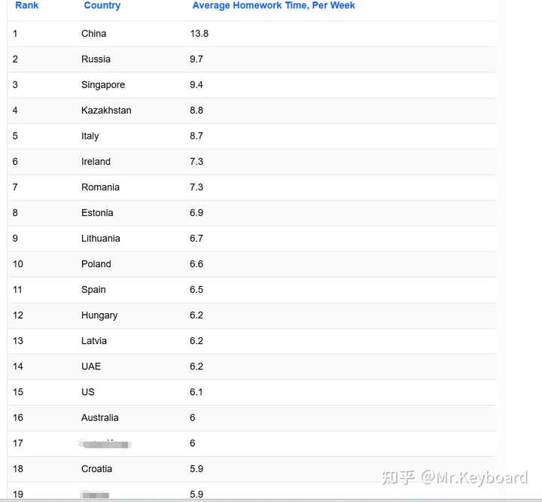This screenshot has width=542, height=502.
Task: Click the rank number 11 cell
Action: [x=18, y=290]
